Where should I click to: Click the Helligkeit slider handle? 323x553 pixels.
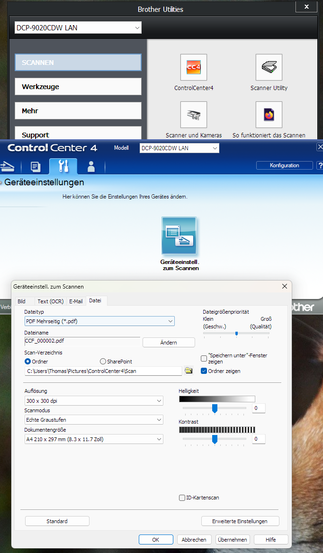pos(215,408)
